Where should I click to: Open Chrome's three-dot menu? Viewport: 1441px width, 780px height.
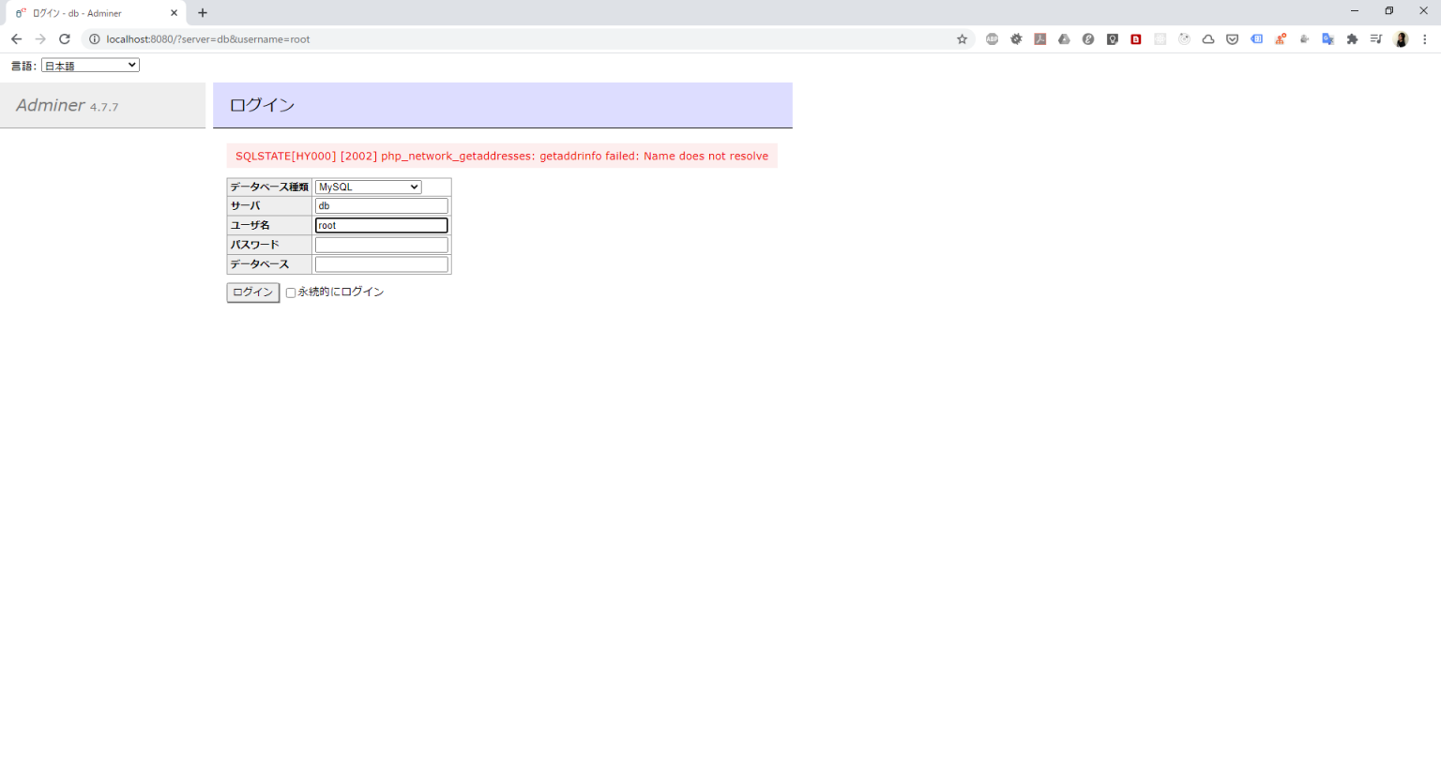coord(1424,39)
